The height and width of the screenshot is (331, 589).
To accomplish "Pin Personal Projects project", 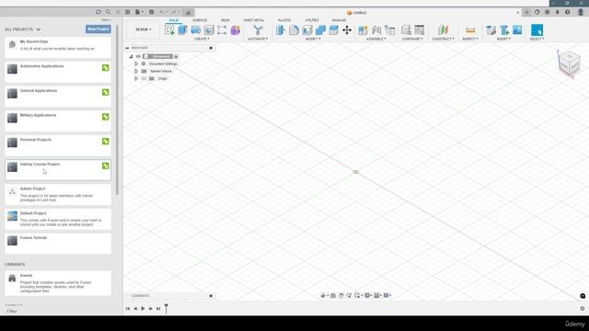I will (x=106, y=141).
